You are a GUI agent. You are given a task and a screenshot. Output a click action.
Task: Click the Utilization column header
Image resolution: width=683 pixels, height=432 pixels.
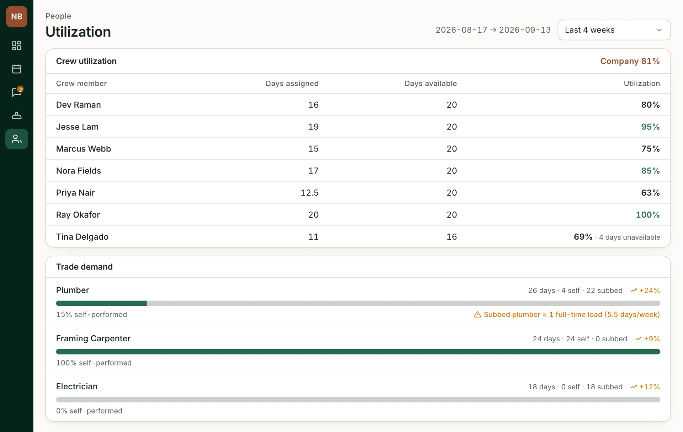click(x=642, y=84)
